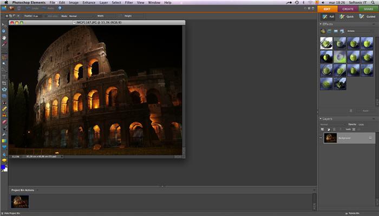Open the Effects panel options menu
The height and width of the screenshot is (216, 379).
[x=374, y=24]
